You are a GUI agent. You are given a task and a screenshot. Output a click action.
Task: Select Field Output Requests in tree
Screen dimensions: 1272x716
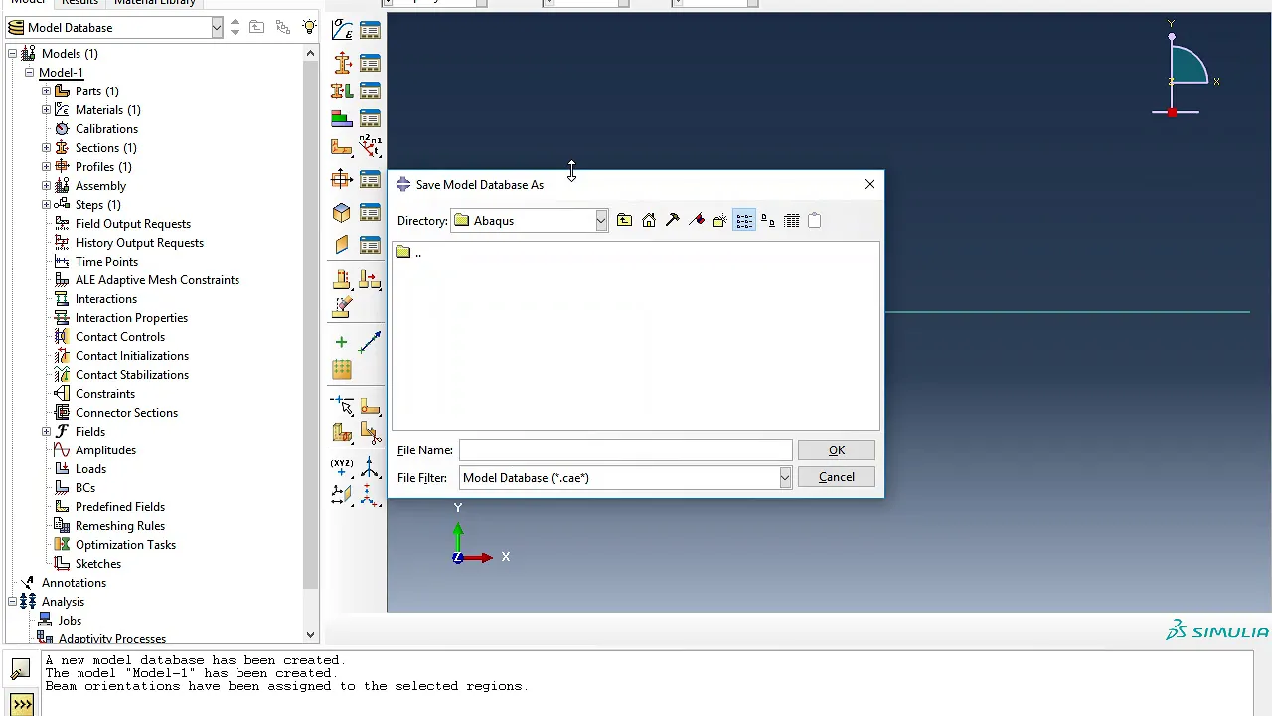133,224
